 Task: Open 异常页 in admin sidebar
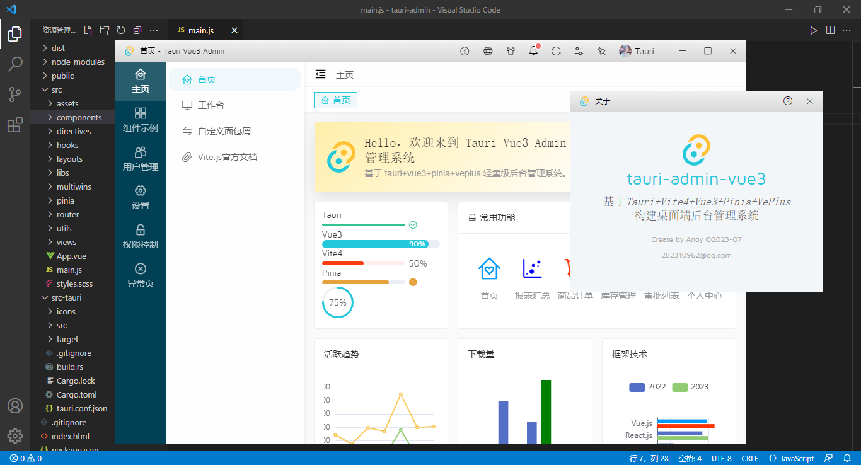point(141,275)
